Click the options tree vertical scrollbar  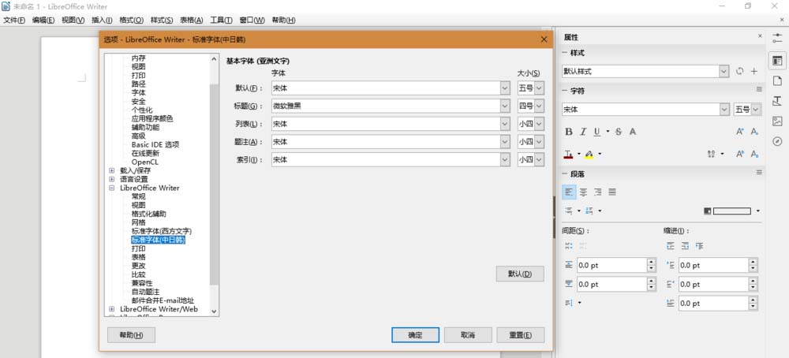pyautogui.click(x=214, y=184)
